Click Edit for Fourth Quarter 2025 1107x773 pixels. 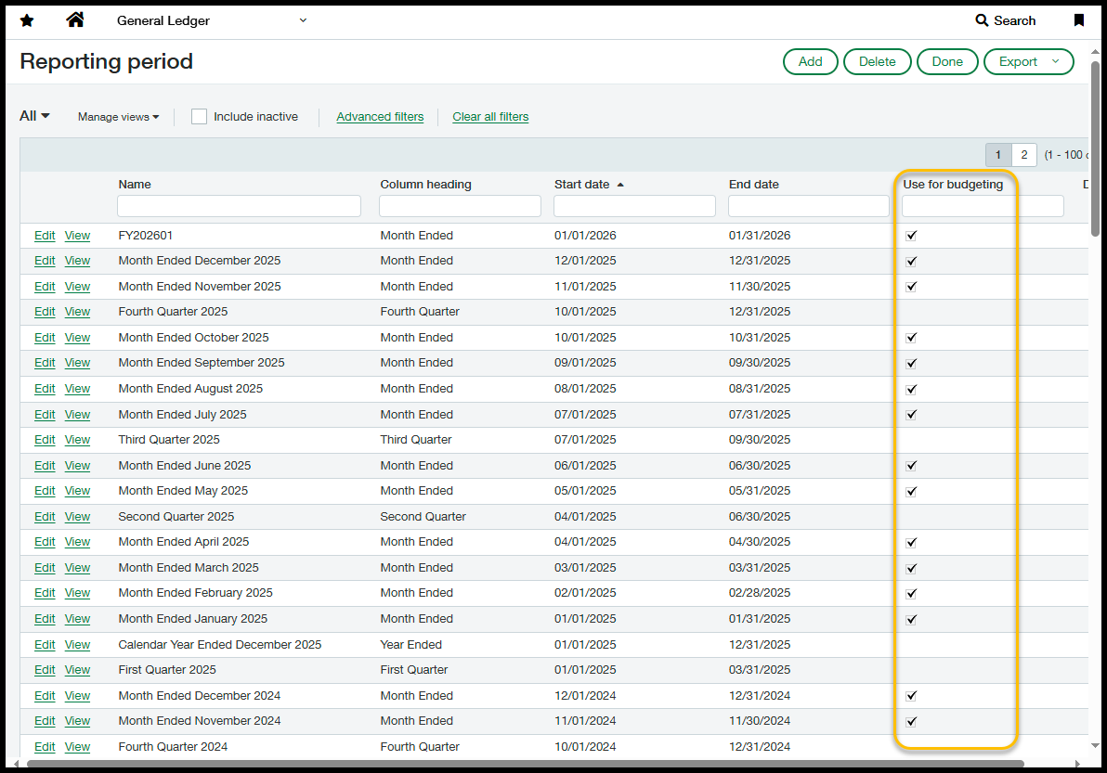[45, 312]
